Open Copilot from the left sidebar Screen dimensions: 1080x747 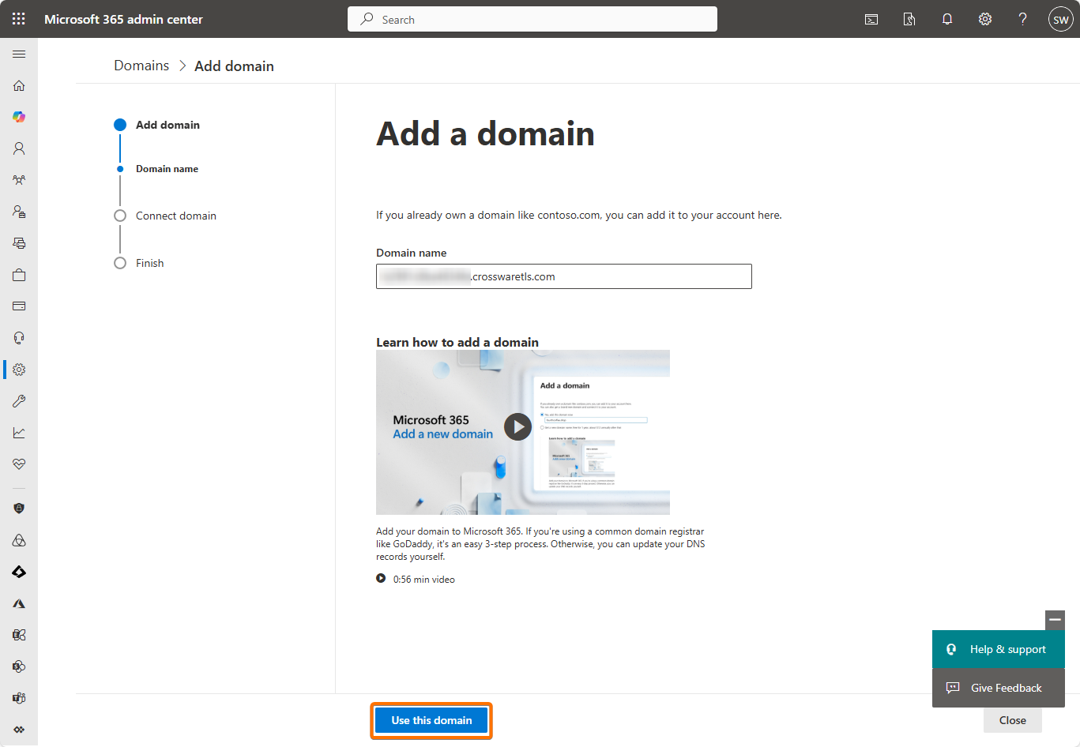[19, 117]
